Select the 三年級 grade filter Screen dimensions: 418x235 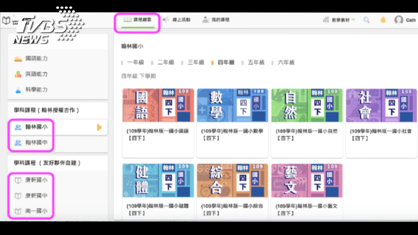[x=196, y=62]
